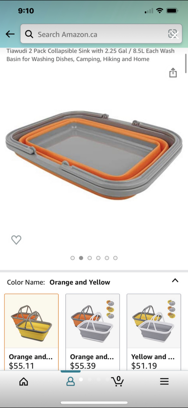The height and width of the screenshot is (408, 188).
Task: Click the page scrollbar indicator
Action: 186,63
